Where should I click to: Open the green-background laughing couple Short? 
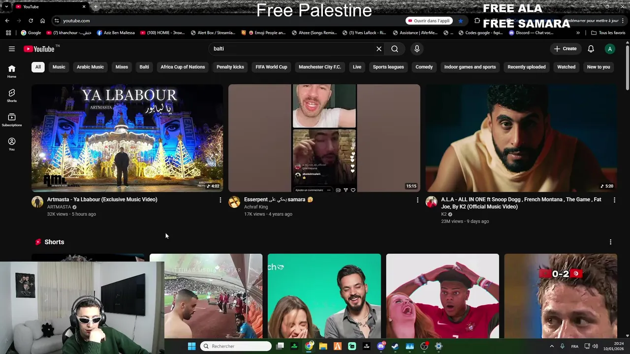pos(324,296)
